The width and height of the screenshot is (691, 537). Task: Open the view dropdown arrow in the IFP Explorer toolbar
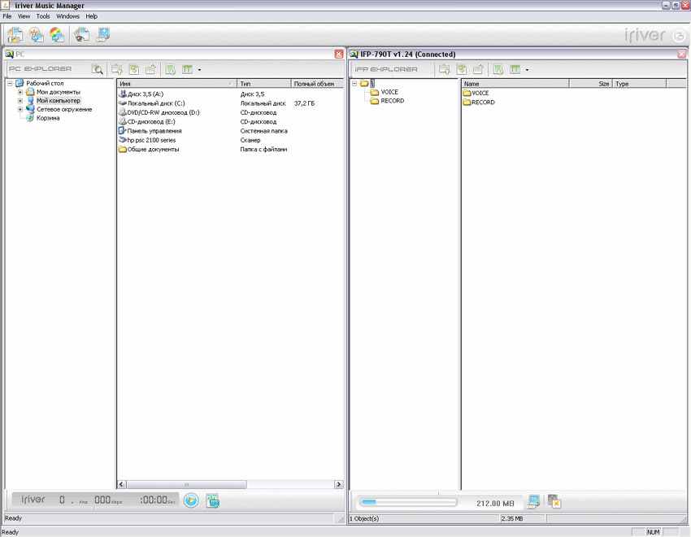pos(527,70)
